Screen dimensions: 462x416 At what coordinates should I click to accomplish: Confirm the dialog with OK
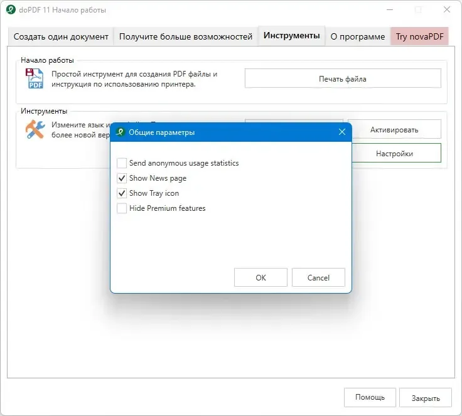pos(261,277)
